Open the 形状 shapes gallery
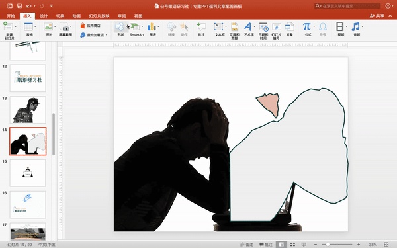 point(120,26)
